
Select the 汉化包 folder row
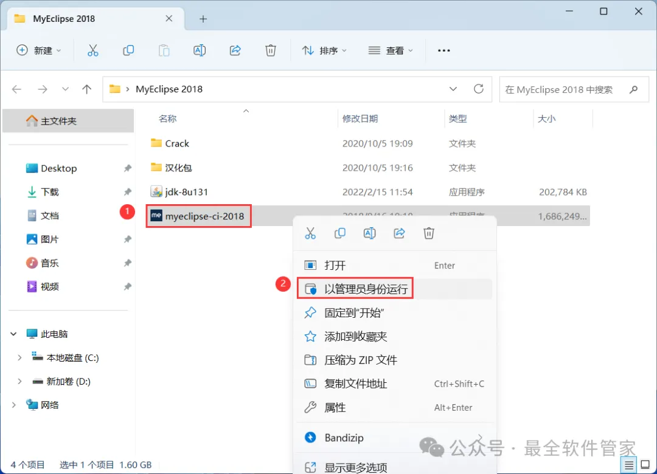point(368,168)
